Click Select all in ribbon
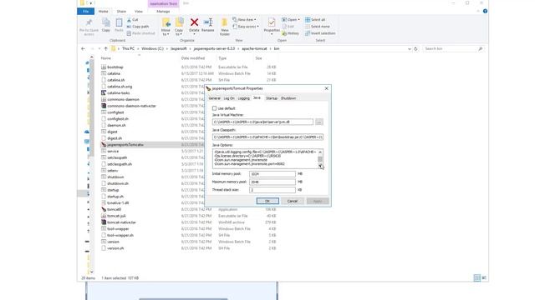 point(315,20)
